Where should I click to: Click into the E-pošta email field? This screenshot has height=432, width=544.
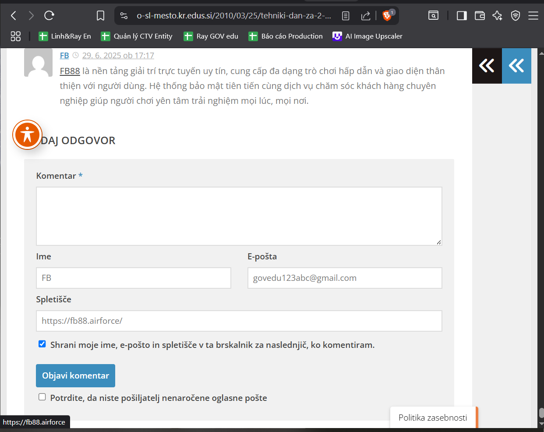pos(345,278)
